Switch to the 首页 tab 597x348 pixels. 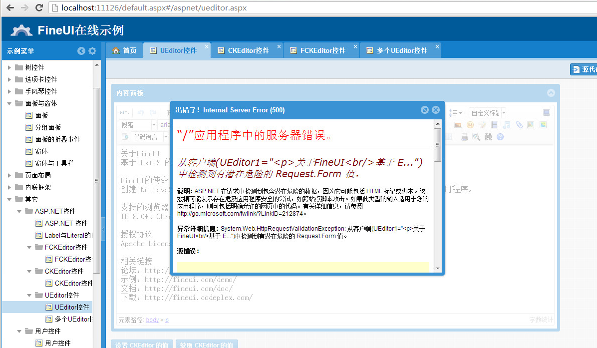pyautogui.click(x=124, y=50)
